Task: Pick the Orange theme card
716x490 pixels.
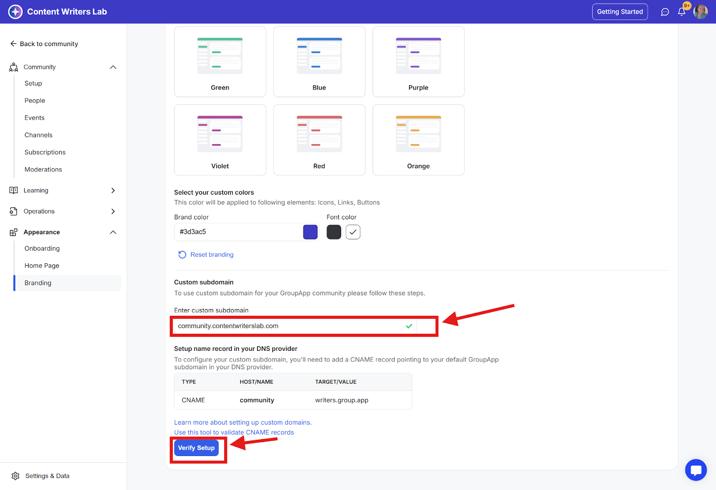Action: point(418,140)
